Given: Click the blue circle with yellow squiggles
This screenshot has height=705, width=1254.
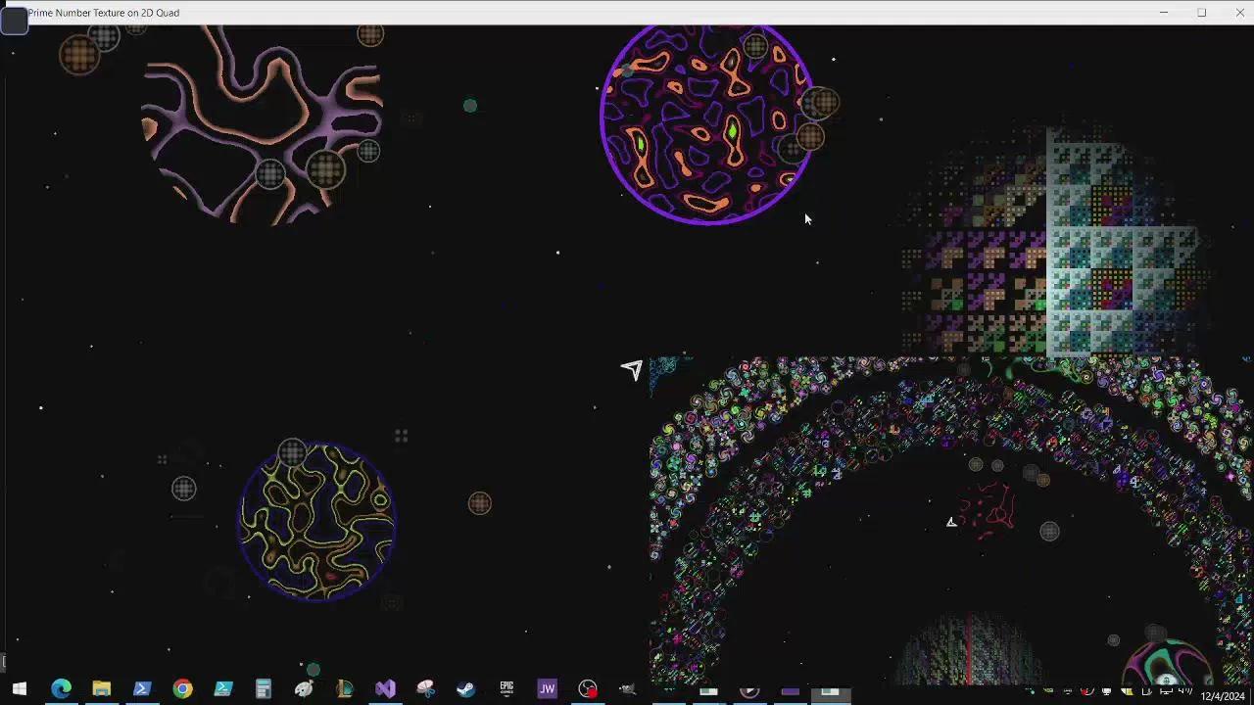Looking at the screenshot, I should point(316,520).
